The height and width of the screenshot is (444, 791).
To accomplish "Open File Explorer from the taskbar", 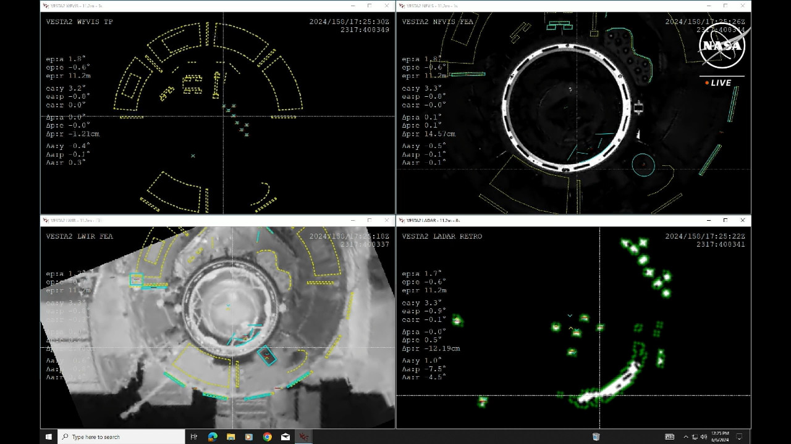I will pos(231,437).
